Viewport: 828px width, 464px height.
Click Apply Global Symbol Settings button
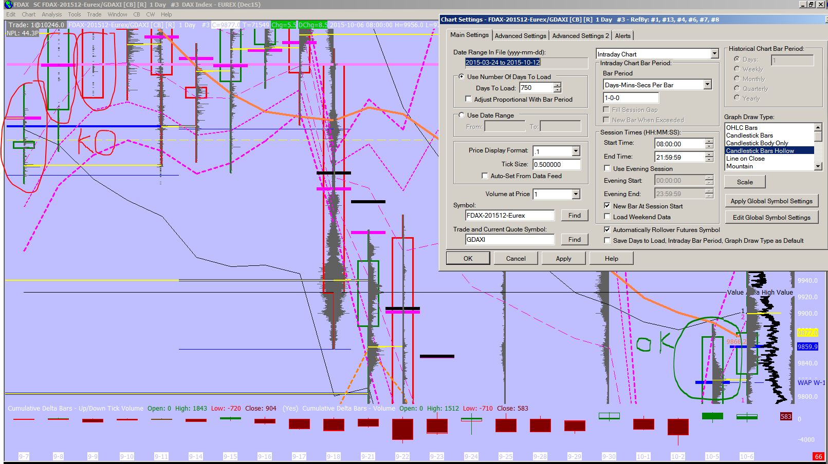pos(771,201)
